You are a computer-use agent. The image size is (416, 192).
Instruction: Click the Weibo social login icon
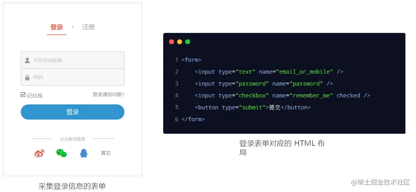pyautogui.click(x=39, y=153)
